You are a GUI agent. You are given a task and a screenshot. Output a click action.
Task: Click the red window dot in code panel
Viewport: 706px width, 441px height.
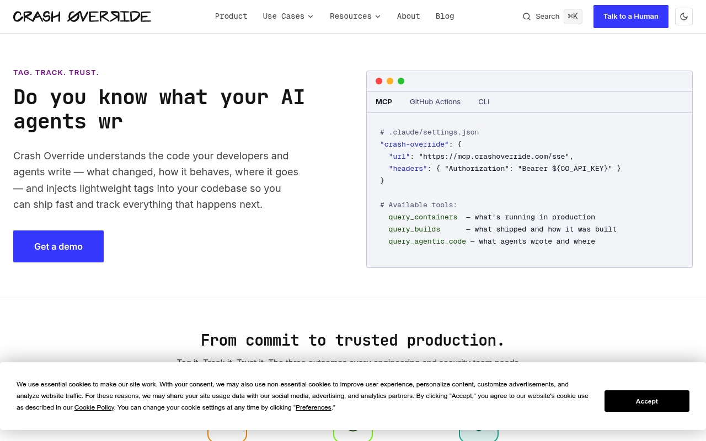coord(379,81)
